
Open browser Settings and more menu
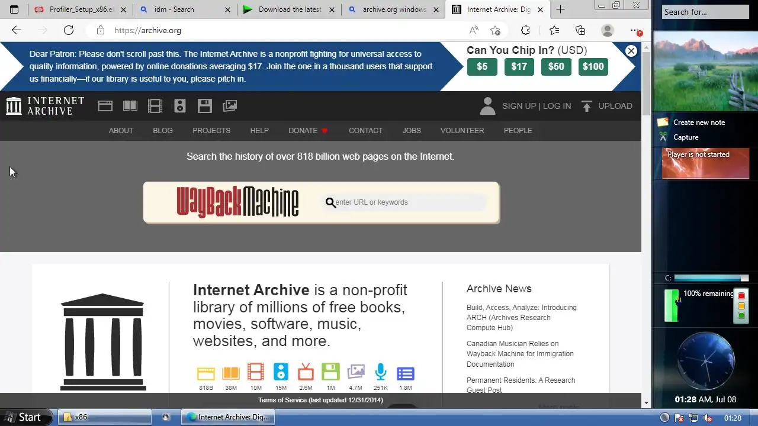tap(635, 30)
